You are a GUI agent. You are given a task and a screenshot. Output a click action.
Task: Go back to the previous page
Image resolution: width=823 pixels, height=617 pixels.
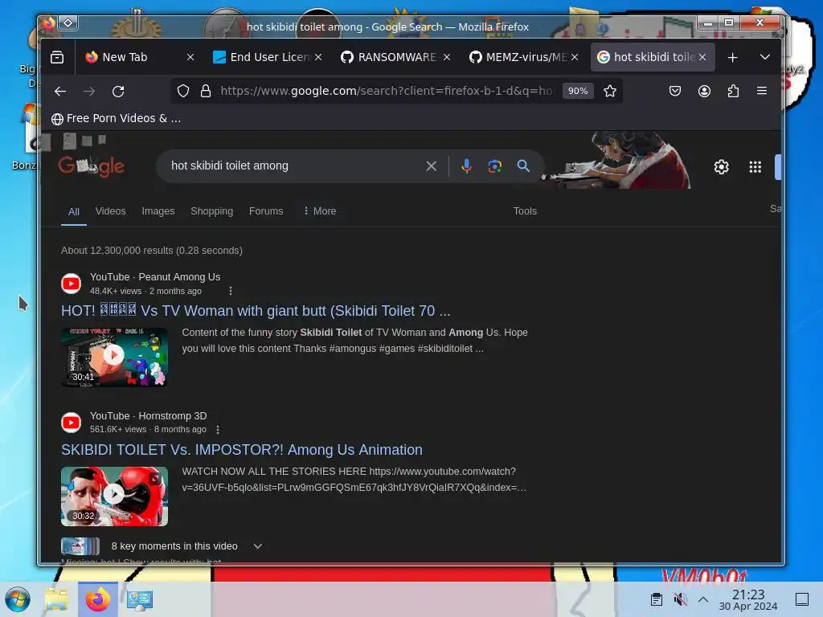(x=60, y=92)
